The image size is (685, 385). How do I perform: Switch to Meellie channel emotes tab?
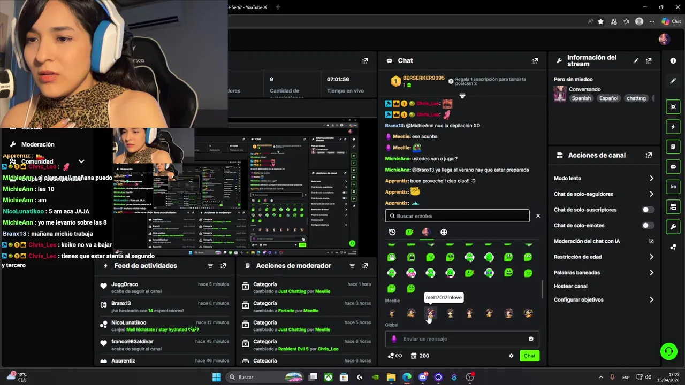coord(427,232)
